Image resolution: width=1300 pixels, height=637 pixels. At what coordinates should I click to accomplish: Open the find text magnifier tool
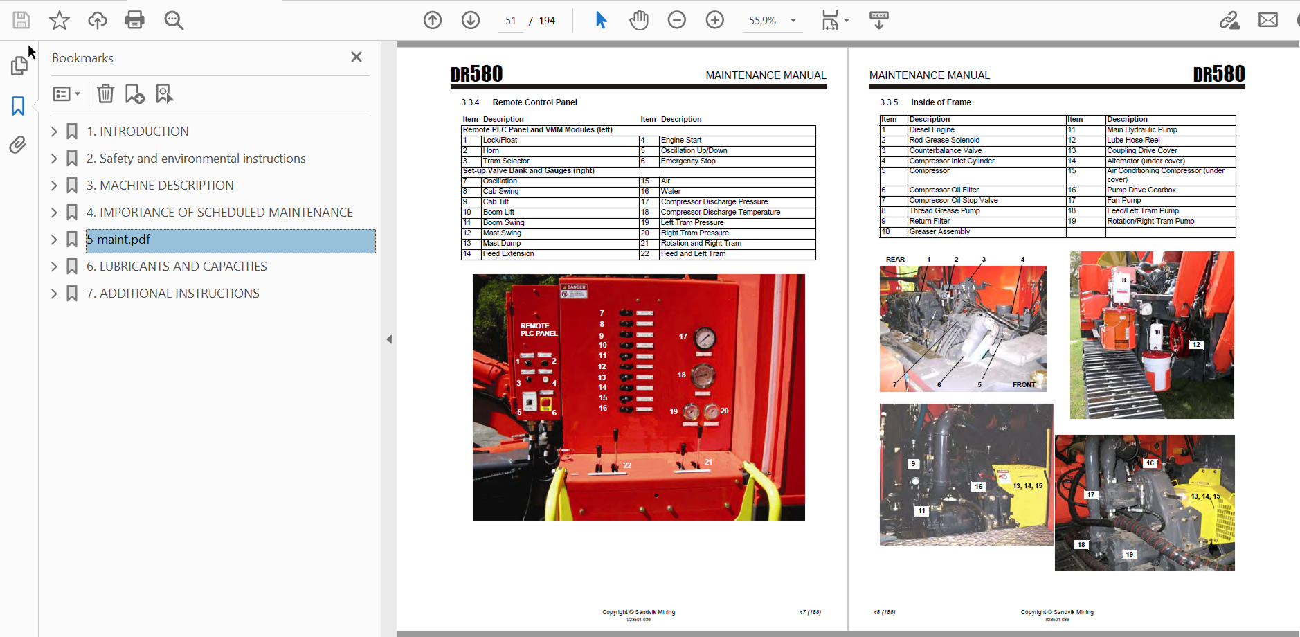174,20
